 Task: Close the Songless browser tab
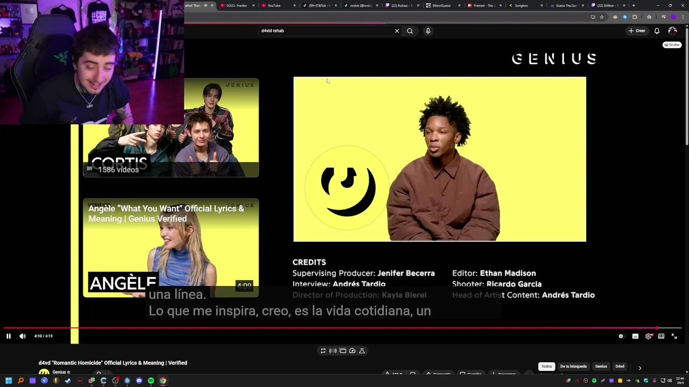(x=542, y=5)
